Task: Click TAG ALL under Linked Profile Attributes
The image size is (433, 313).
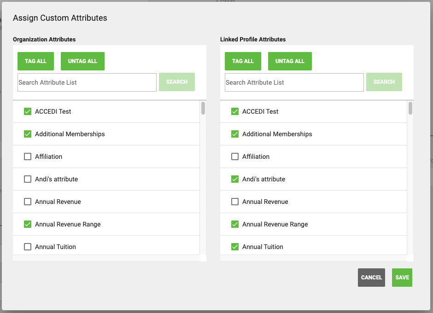Action: coord(243,61)
